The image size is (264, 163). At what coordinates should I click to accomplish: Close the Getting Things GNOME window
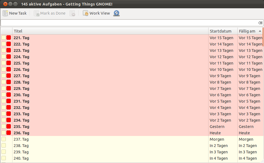[x=5, y=4]
